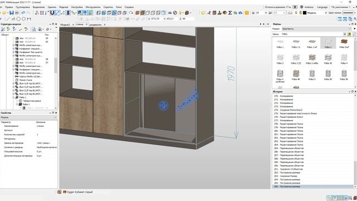Select the Габаритная рамка tree item
This screenshot has height=201, width=357.
[x=32, y=100]
